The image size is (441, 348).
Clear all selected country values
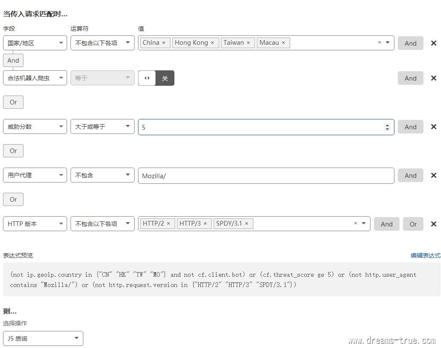tap(379, 43)
